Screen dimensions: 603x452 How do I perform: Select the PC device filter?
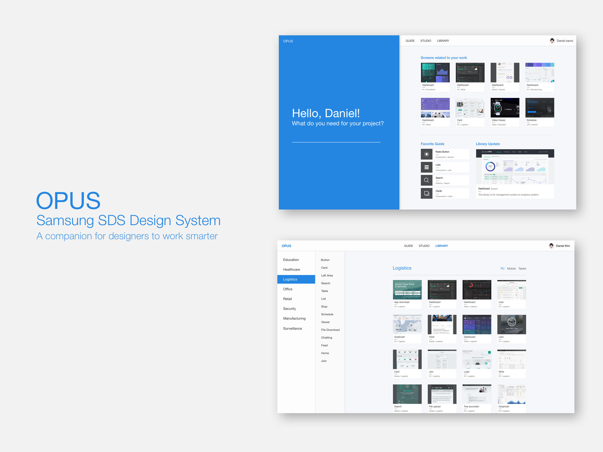click(x=502, y=268)
